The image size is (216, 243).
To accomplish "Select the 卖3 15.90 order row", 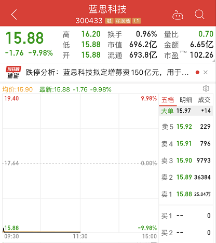I will coord(186,160).
